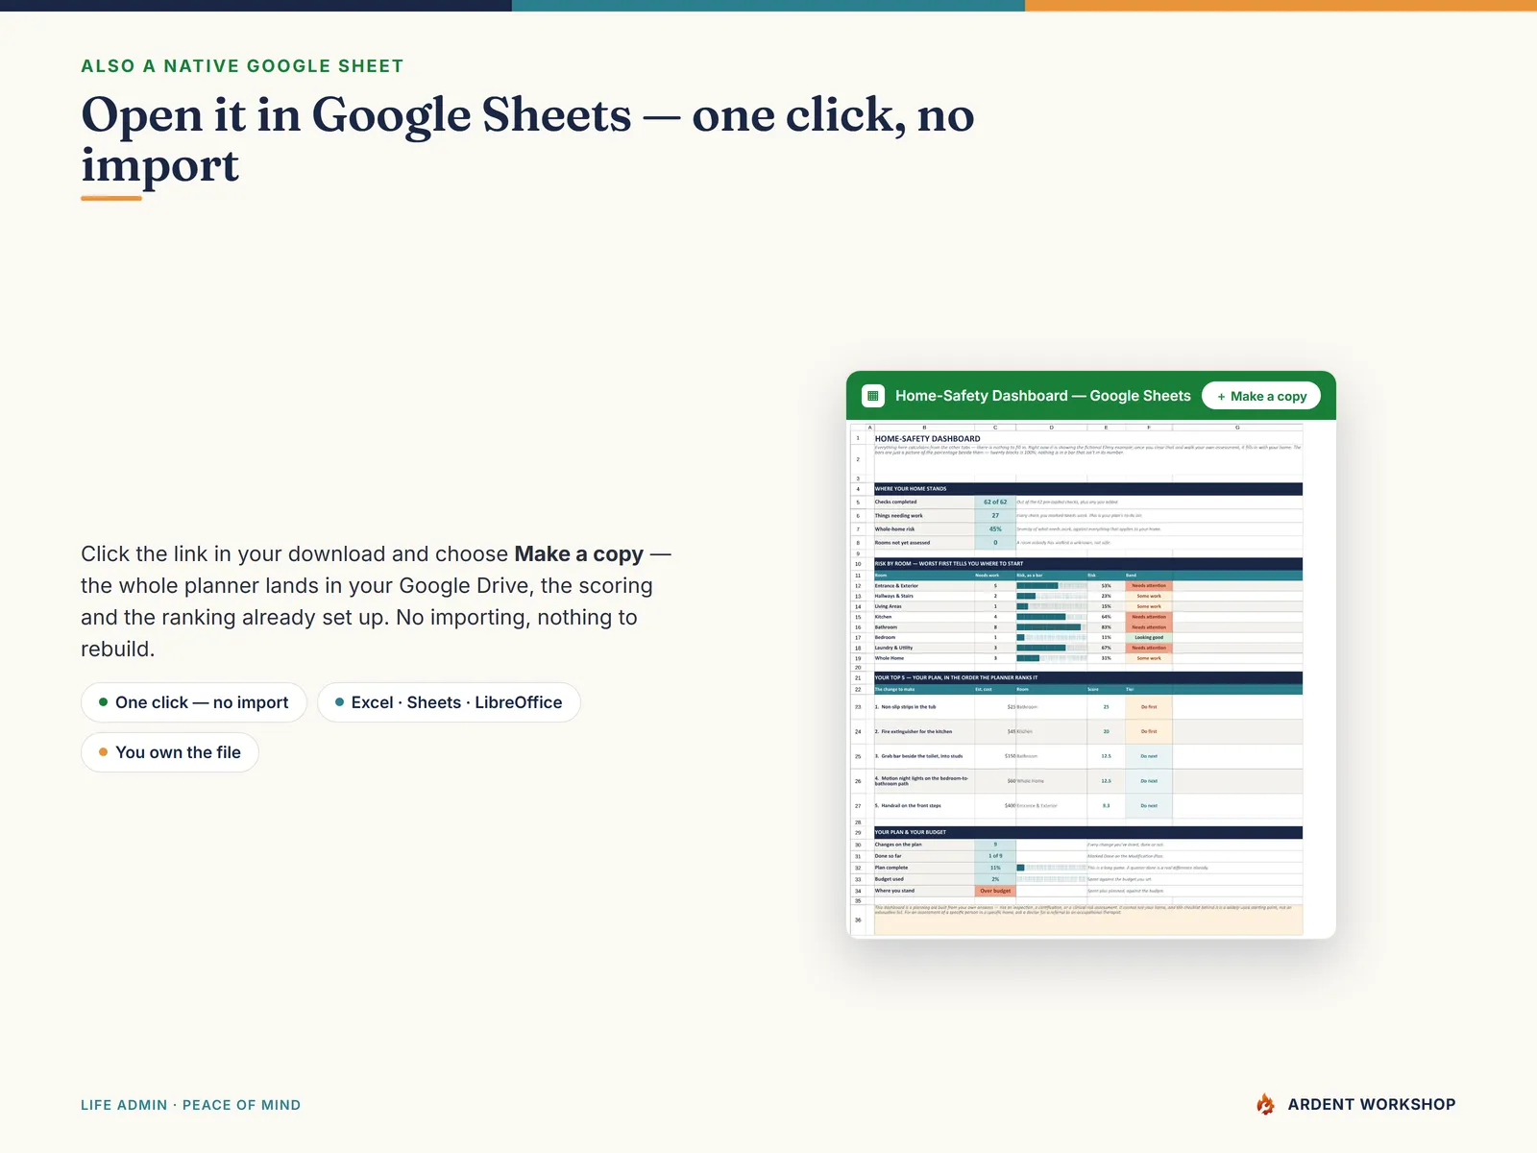
Task: Click the Ardent Workshop flame logo
Action: point(1266,1104)
